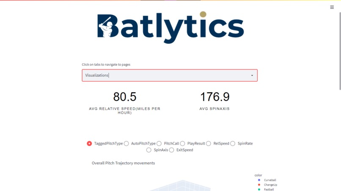Toggle Fastball legend entry
This screenshot has width=341, height=191.
267,189
